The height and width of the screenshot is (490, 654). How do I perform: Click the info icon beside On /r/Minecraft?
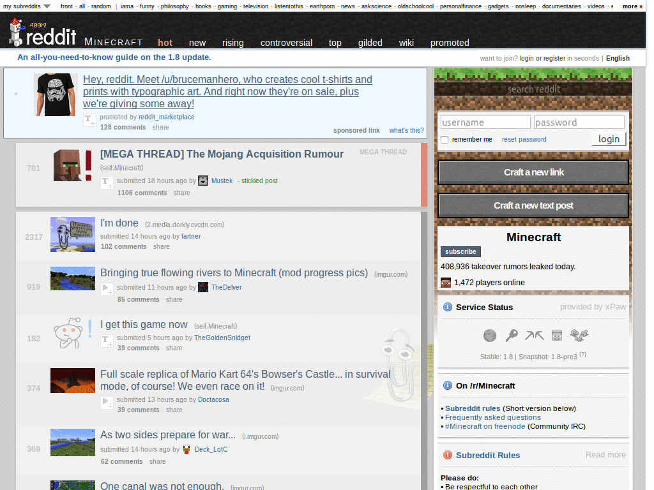pyautogui.click(x=448, y=385)
